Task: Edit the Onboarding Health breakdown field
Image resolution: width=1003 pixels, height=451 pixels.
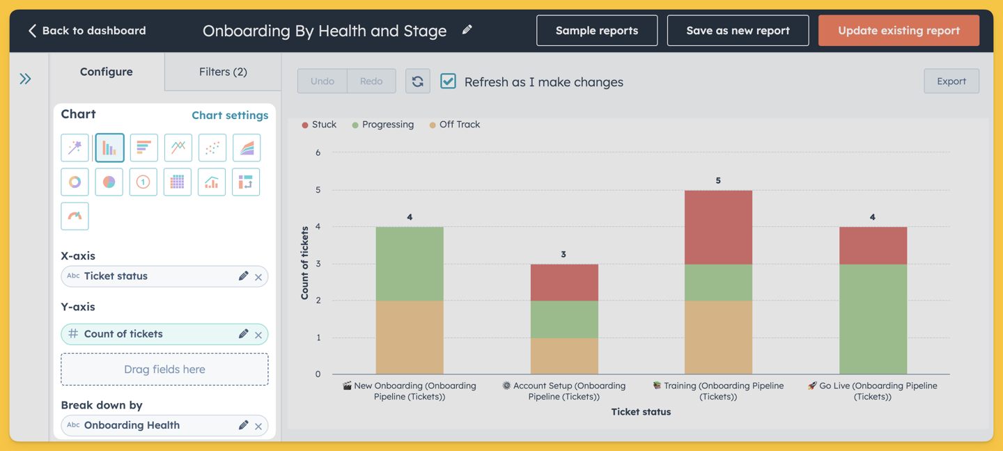Action: point(243,425)
